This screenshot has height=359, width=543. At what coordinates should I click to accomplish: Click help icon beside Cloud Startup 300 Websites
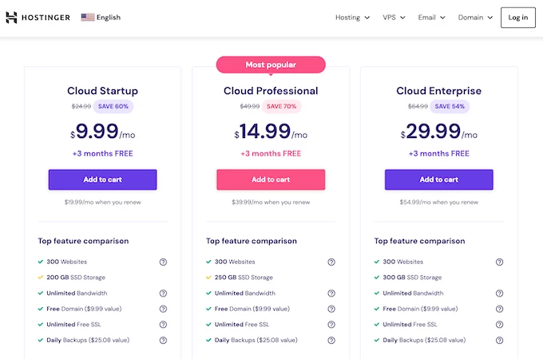click(163, 262)
